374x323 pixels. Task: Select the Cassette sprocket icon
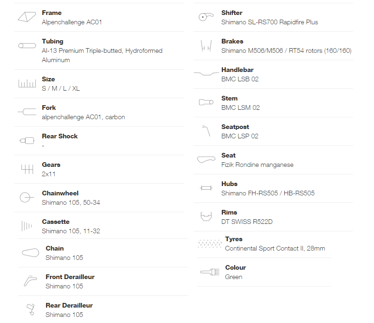(x=27, y=226)
